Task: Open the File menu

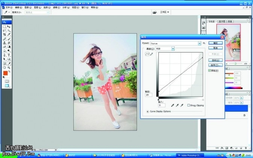Action: pyautogui.click(x=9, y=8)
